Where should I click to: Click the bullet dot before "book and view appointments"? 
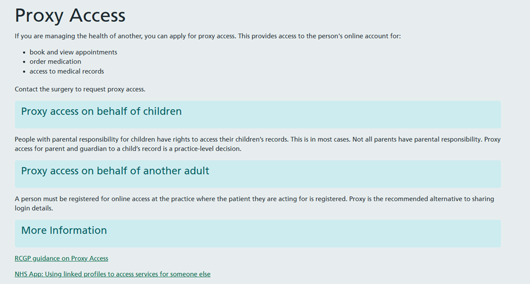(x=24, y=52)
